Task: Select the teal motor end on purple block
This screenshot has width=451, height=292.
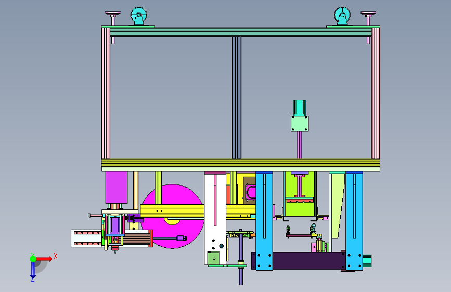Action: 367,261
